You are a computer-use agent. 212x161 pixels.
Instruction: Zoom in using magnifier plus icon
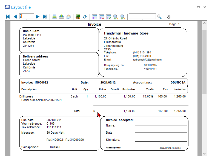tap(123, 17)
